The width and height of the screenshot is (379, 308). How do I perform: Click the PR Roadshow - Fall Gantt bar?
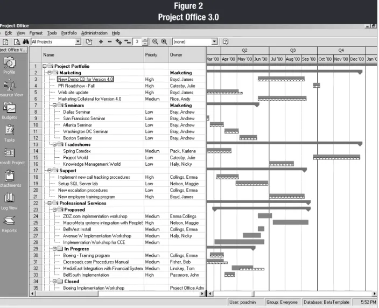pos(317,85)
